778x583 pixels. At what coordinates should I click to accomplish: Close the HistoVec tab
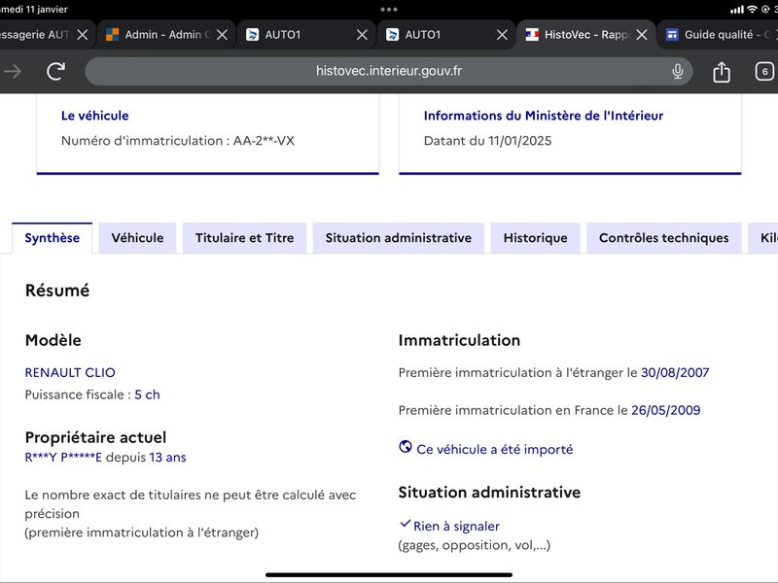tap(642, 35)
